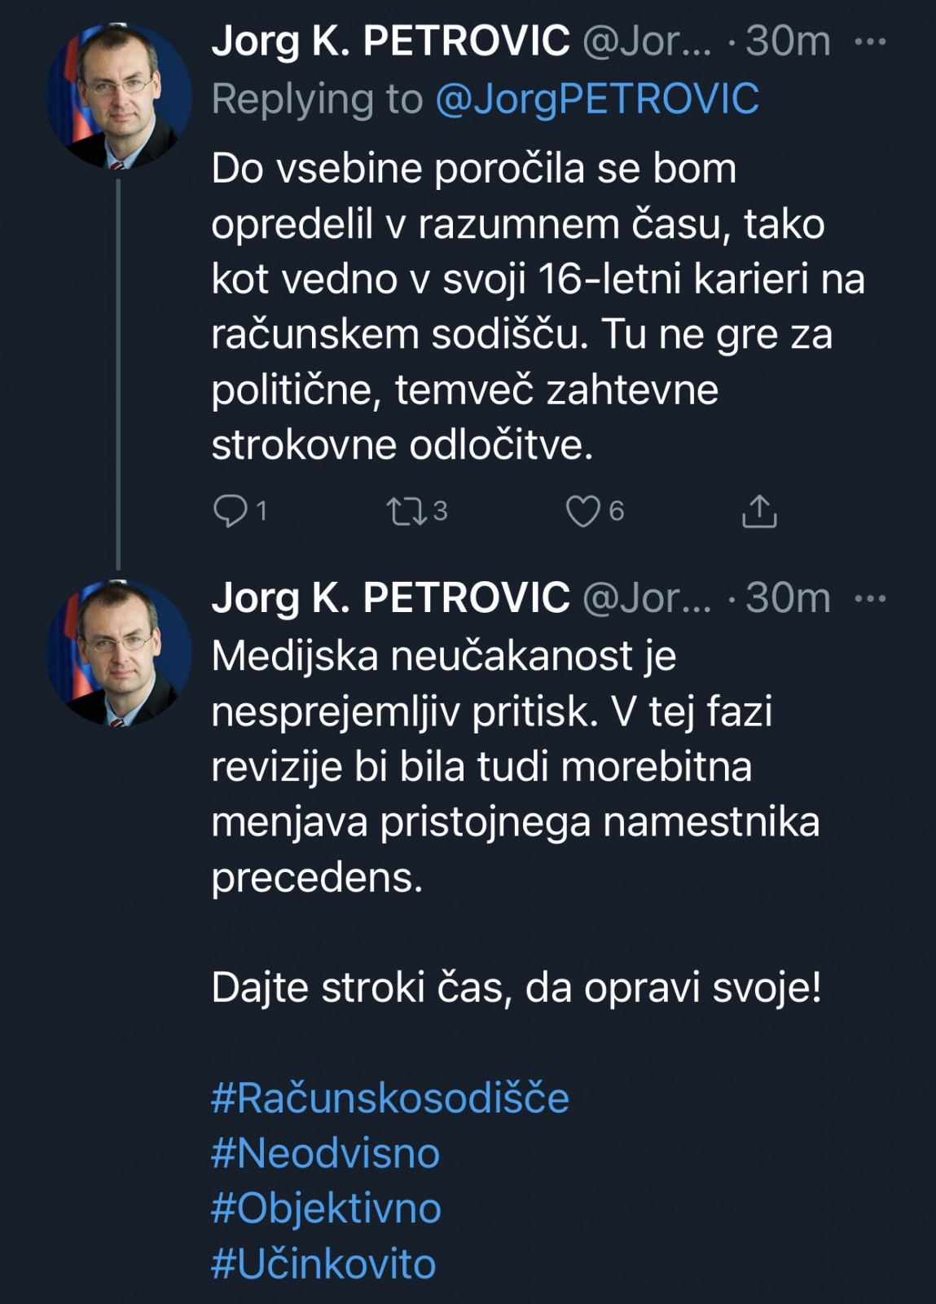Open more options on second tweet
This screenshot has width=936, height=1304.
point(870,599)
